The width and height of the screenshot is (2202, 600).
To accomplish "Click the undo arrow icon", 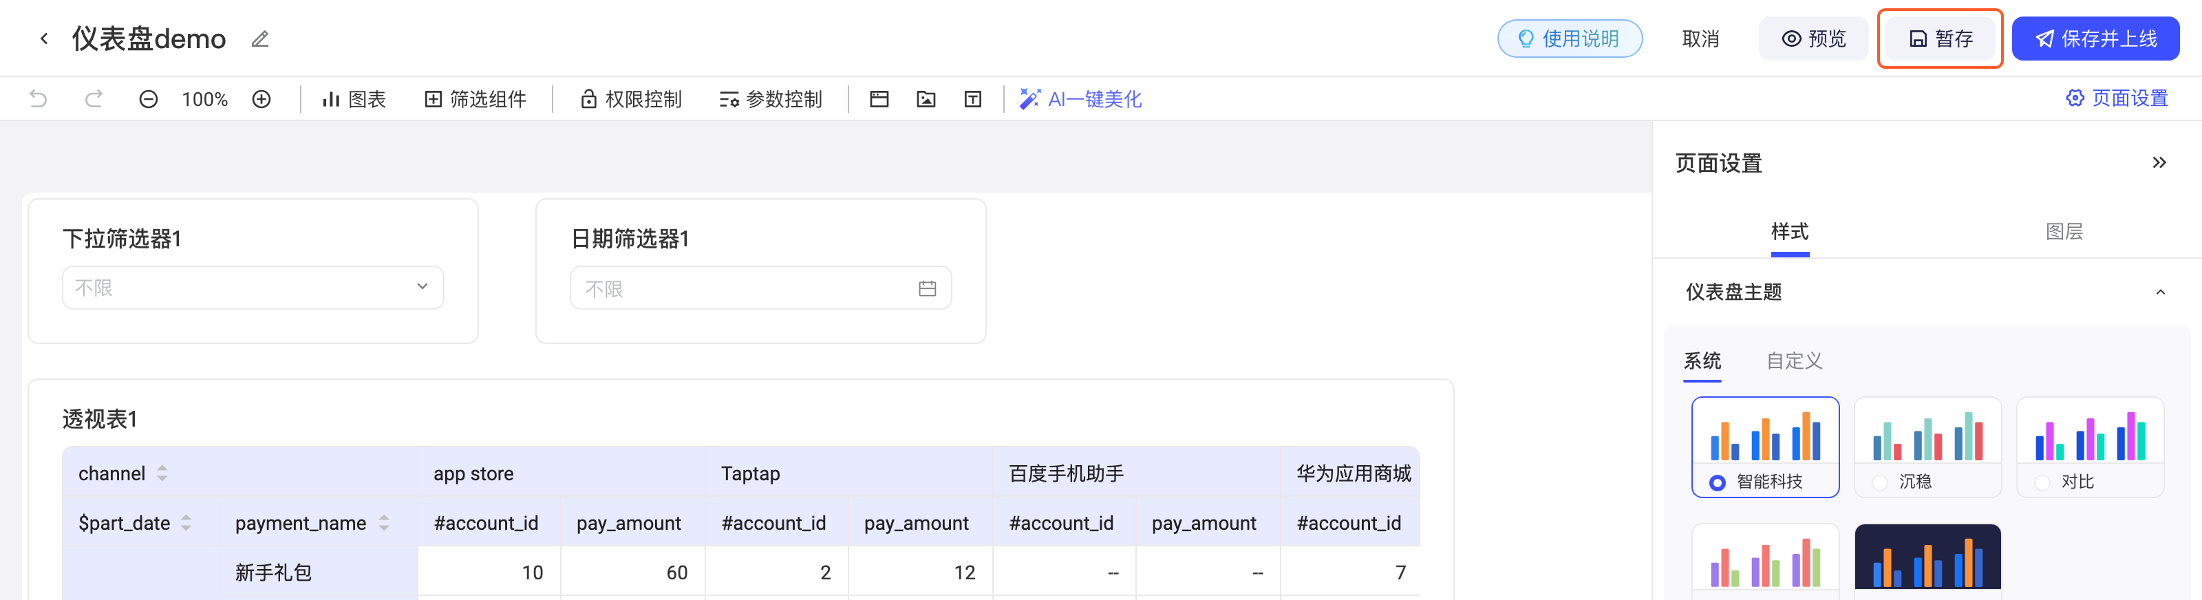I will tap(39, 99).
